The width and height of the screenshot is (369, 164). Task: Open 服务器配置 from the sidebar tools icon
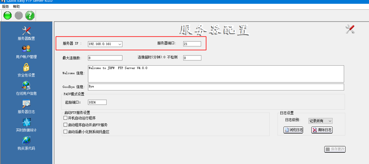coord(26,31)
